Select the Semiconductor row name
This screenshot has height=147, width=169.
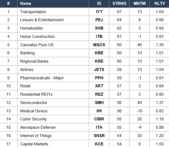(x=34, y=103)
